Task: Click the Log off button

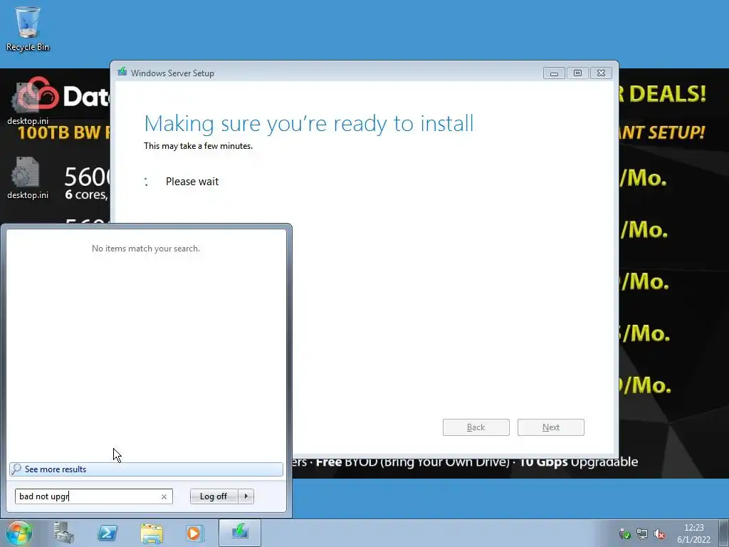Action: 214,496
